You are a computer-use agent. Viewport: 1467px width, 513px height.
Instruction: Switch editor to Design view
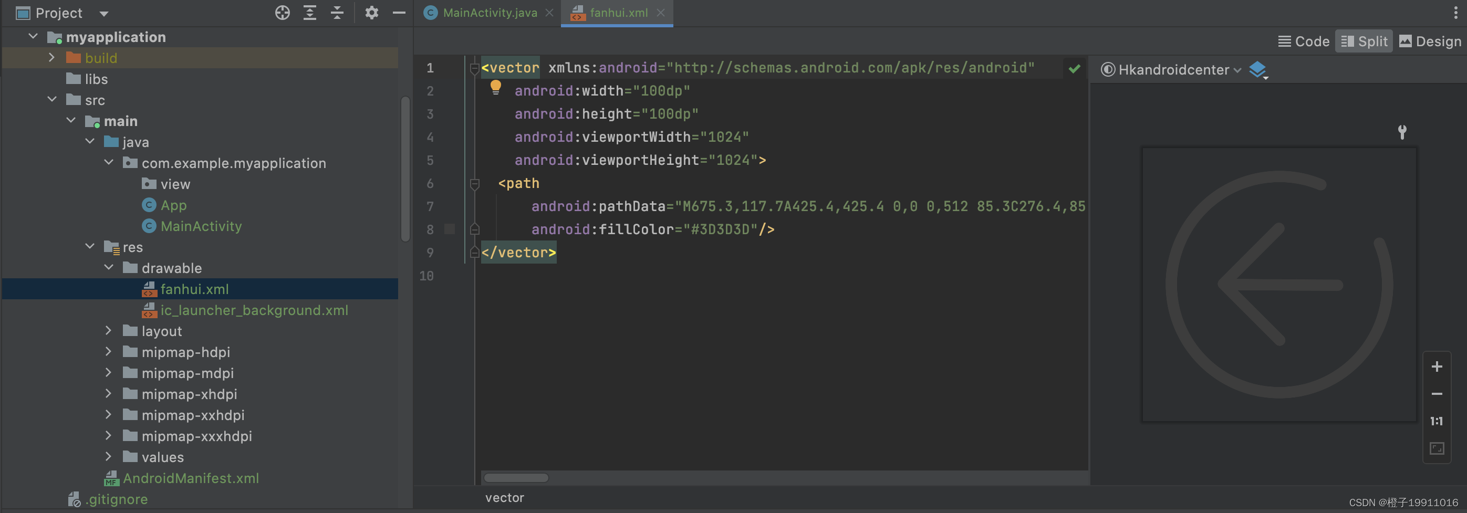click(1430, 41)
